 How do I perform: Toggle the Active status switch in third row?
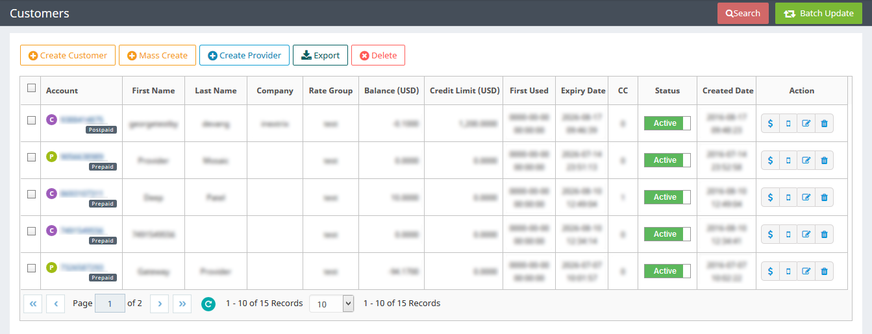(x=667, y=197)
